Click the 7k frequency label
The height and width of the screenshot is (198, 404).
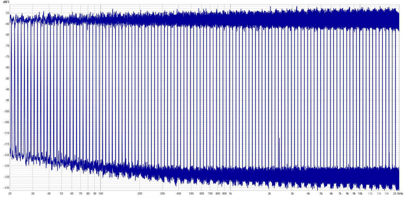340,193
